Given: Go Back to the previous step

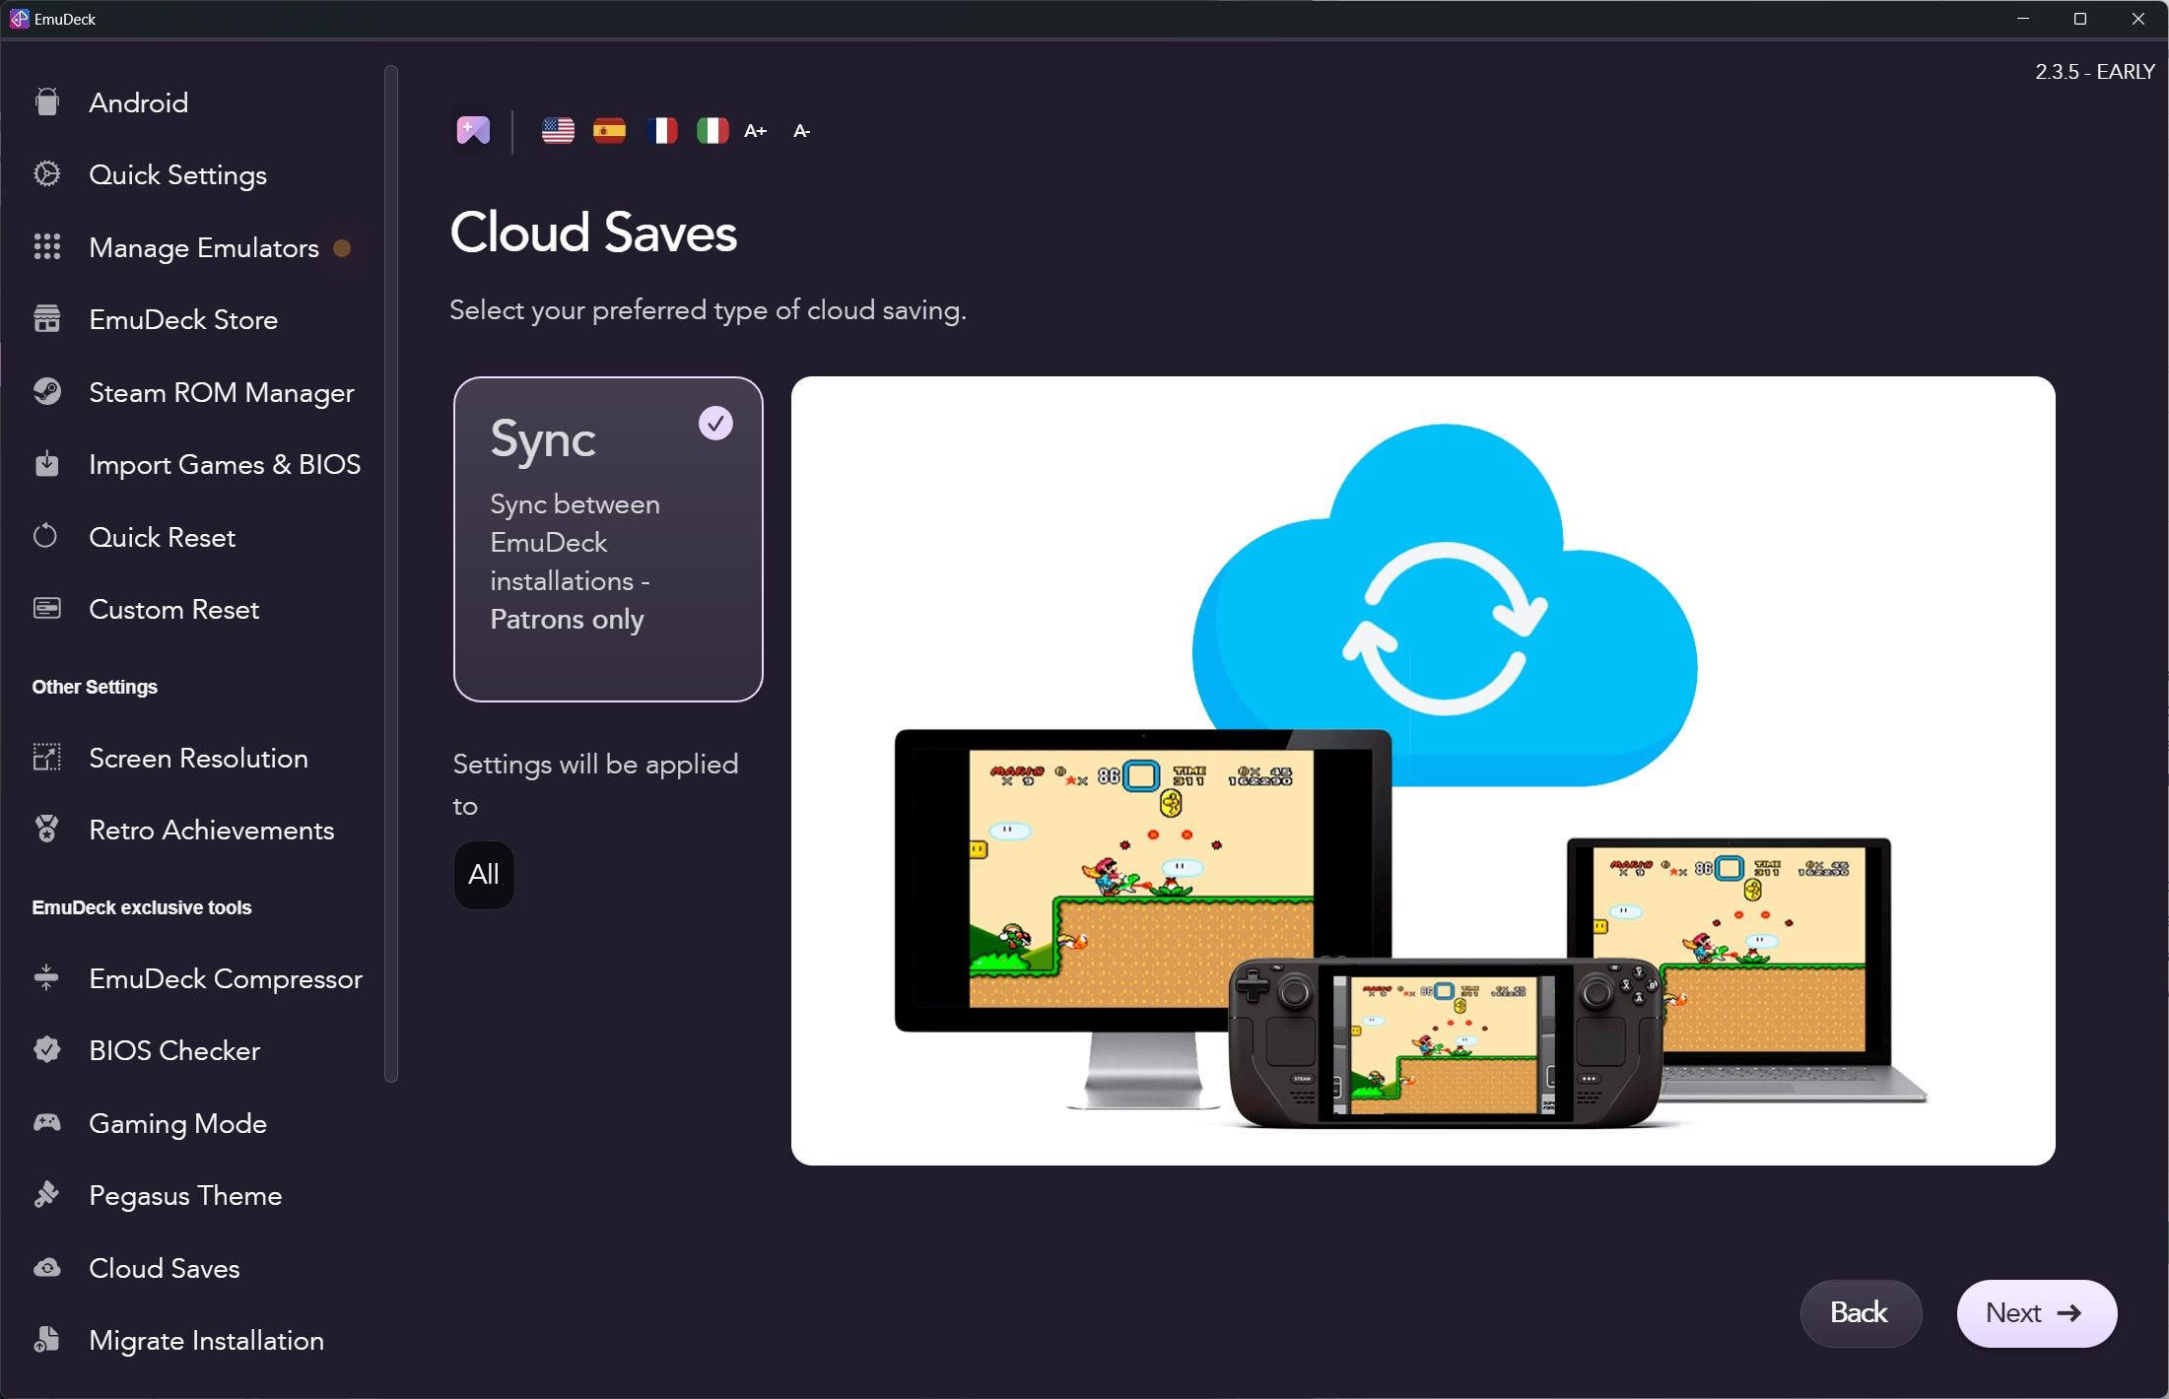Looking at the screenshot, I should pyautogui.click(x=1860, y=1313).
